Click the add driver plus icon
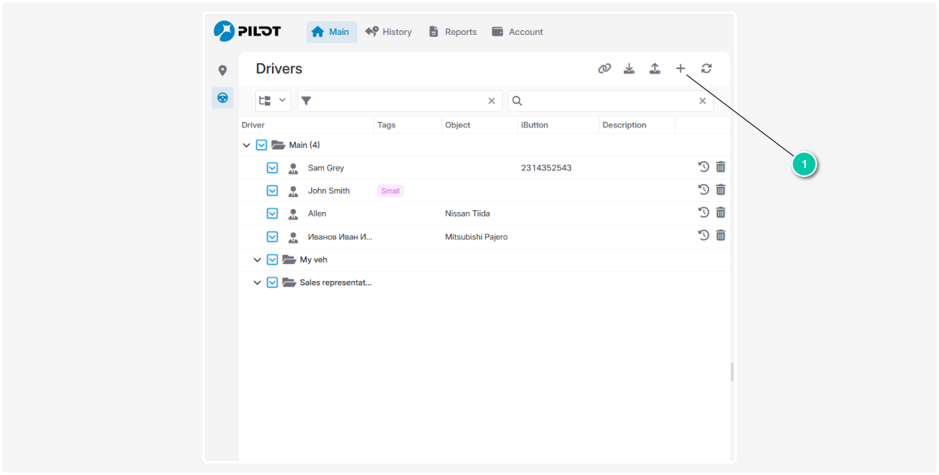939x475 pixels. click(681, 69)
